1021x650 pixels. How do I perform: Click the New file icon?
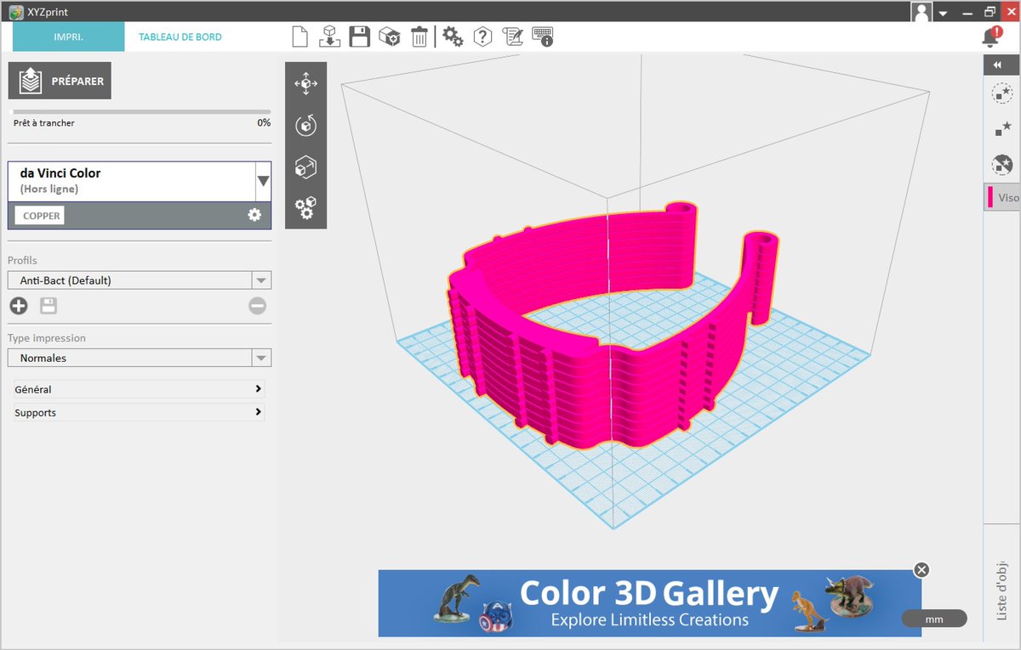coord(299,37)
